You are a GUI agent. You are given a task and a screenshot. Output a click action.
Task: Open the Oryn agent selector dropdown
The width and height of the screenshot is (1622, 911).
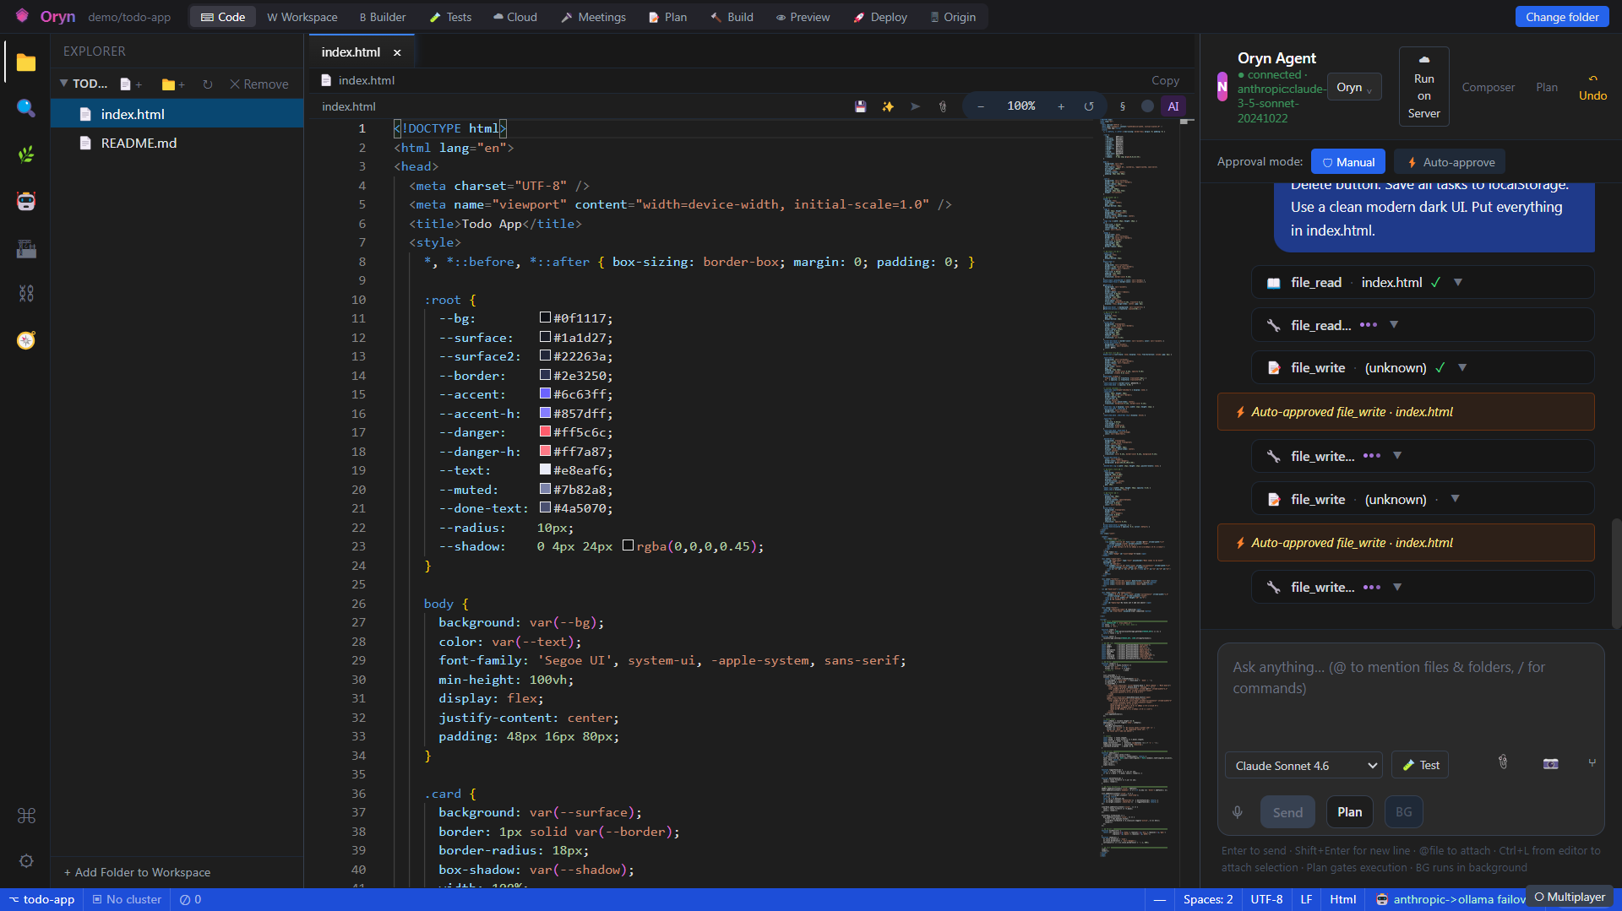point(1354,87)
